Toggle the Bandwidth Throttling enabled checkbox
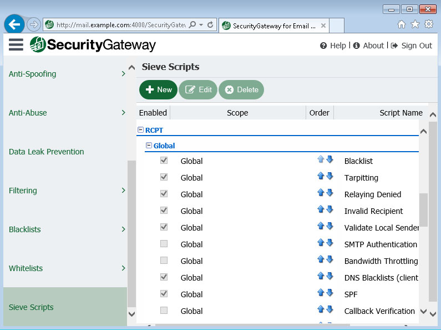The image size is (441, 330). coord(164,261)
